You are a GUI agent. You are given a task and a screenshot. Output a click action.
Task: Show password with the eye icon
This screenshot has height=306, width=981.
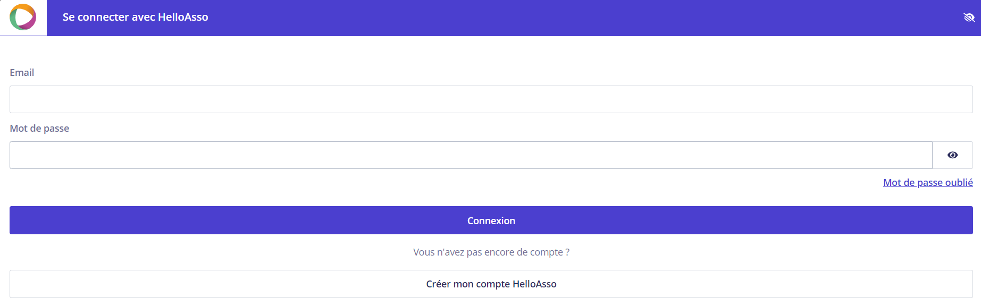click(x=952, y=155)
